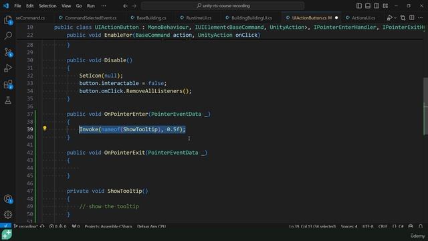The width and height of the screenshot is (428, 241).
Task: Open the Edit menu
Action: (29, 6)
